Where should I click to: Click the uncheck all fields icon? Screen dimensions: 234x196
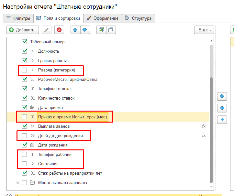coord(111,30)
